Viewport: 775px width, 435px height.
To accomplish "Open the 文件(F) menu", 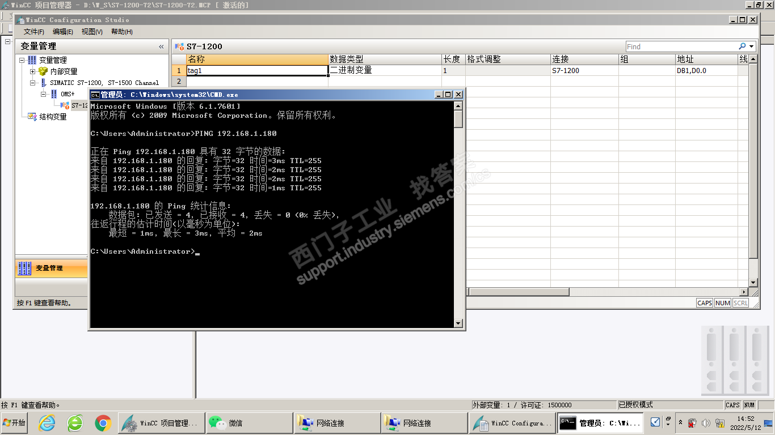I will (x=34, y=32).
